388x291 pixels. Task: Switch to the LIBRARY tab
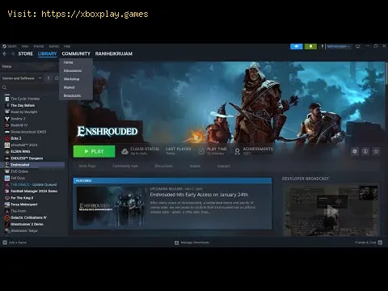(x=47, y=53)
